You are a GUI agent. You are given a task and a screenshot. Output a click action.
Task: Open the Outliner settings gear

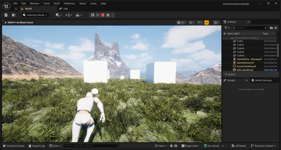pyautogui.click(x=276, y=28)
